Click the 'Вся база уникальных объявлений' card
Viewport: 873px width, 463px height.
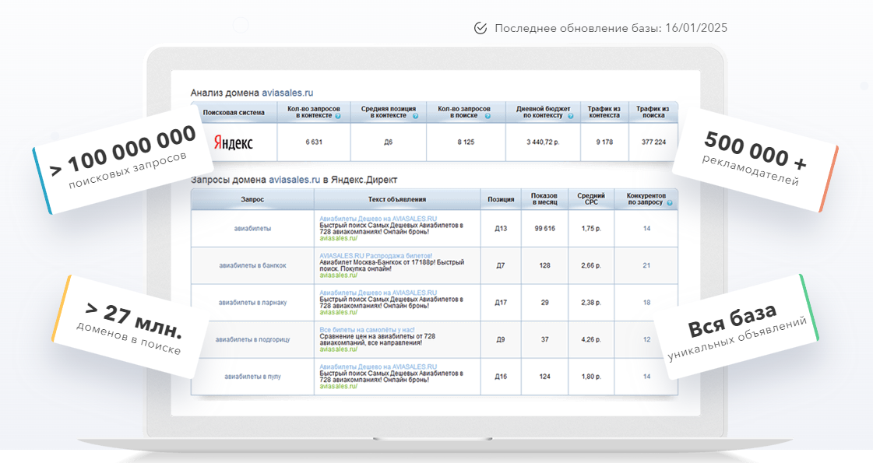click(x=736, y=328)
